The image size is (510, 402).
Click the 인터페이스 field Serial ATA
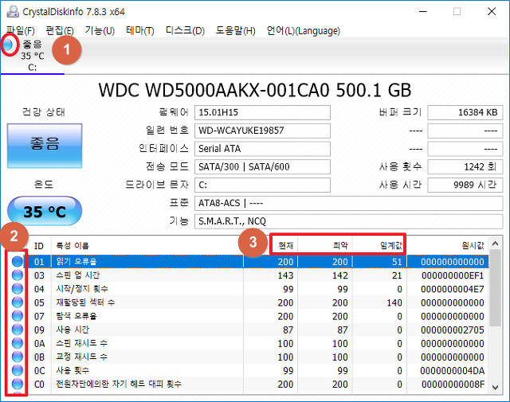(262, 149)
